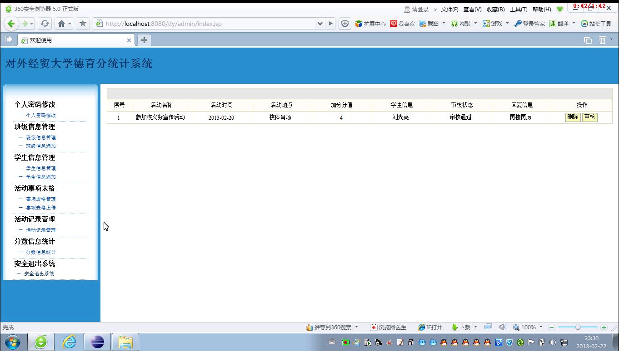This screenshot has width=619, height=351.
Task: Click 推荐到360搜索 thumbs-up item
Action: pos(329,327)
